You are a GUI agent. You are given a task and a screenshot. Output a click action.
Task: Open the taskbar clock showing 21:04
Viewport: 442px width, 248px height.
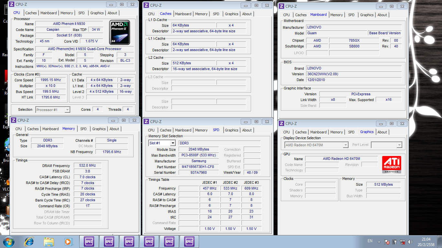click(426, 242)
